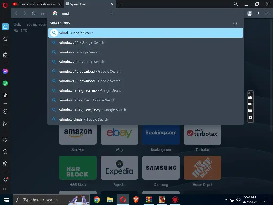Screen dimensions: 273x205
Task: Click the Search tabs magnifier icon
Action: pyautogui.click(x=236, y=4)
